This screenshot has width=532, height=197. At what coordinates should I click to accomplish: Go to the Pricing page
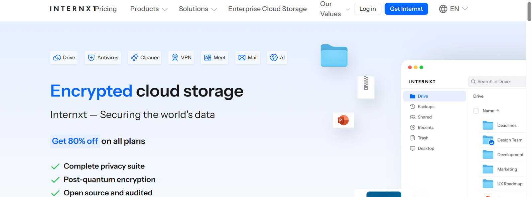106,9
